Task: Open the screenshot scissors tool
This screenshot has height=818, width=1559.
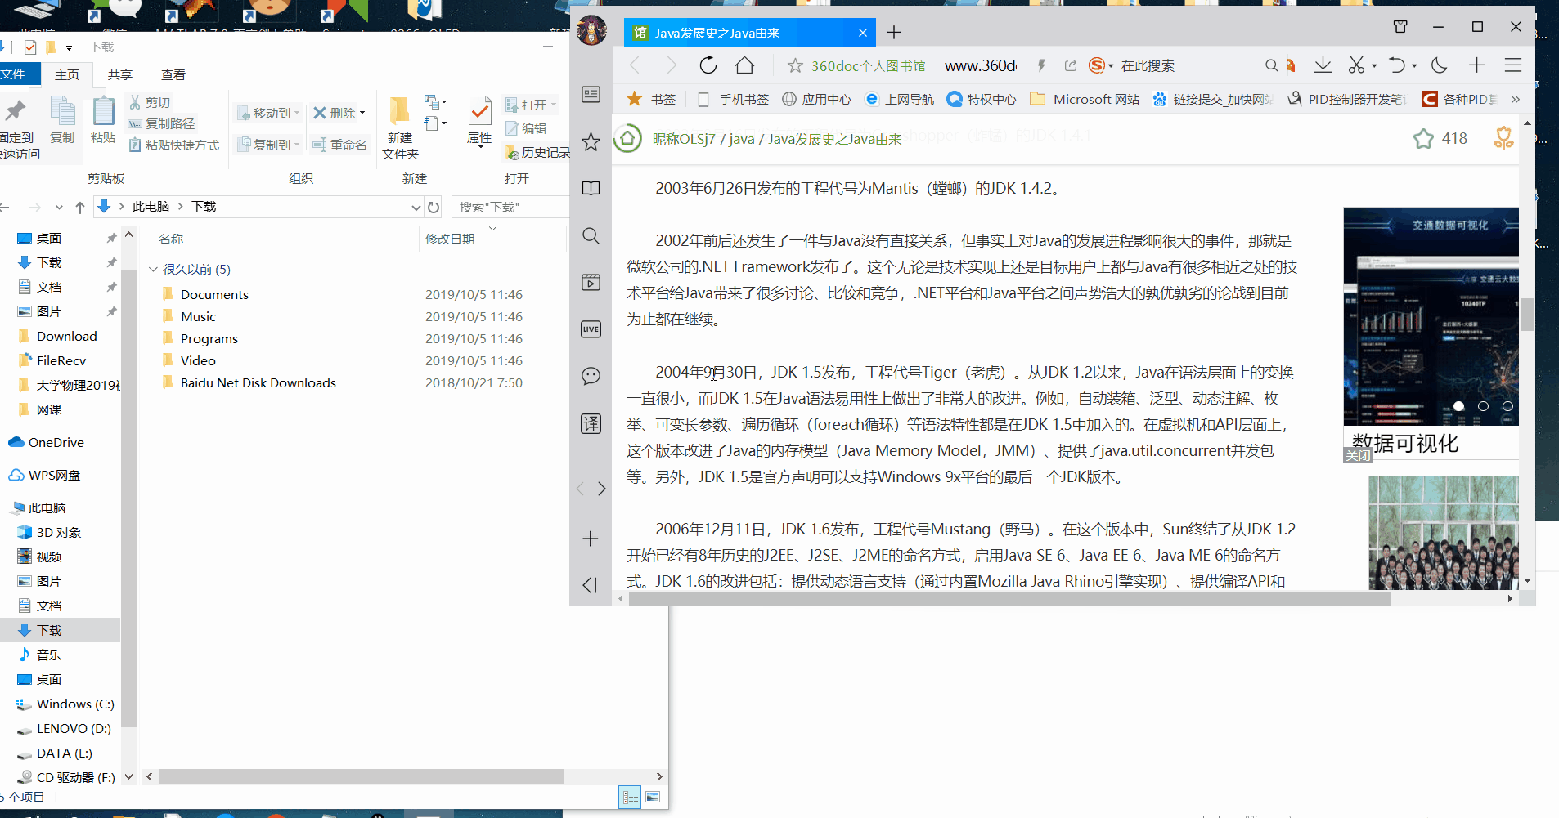Action: tap(1356, 65)
